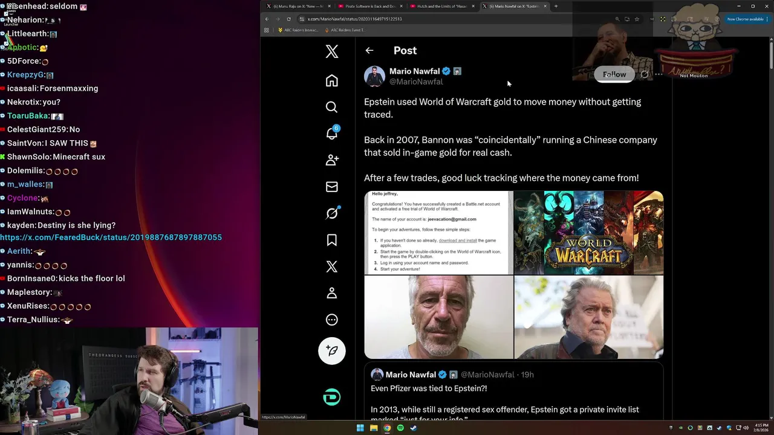
Task: Click the 19h timestamp on quoted post
Action: [527, 375]
